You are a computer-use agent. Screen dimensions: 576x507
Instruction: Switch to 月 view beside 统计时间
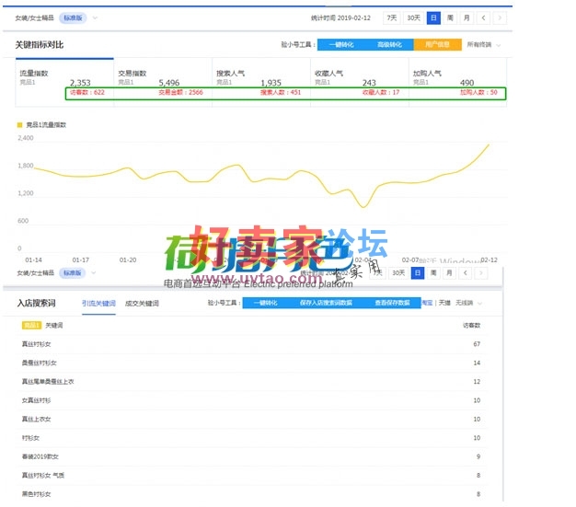(467, 17)
